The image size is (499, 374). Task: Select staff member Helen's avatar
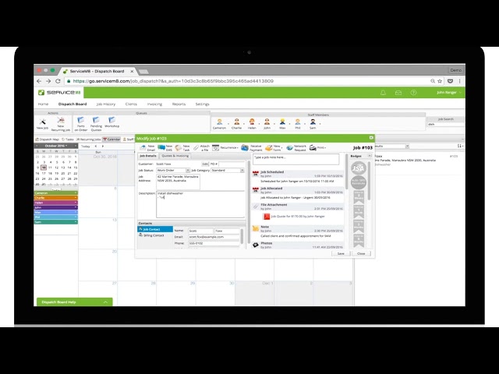(252, 122)
